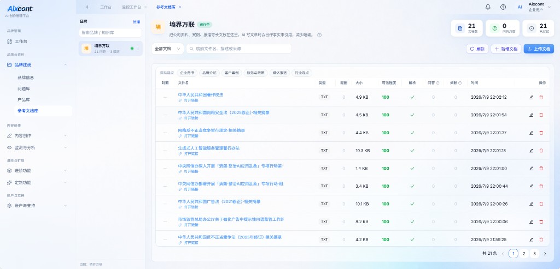Open 问题库 in the sidebar
This screenshot has height=269, width=560.
pos(24,88)
